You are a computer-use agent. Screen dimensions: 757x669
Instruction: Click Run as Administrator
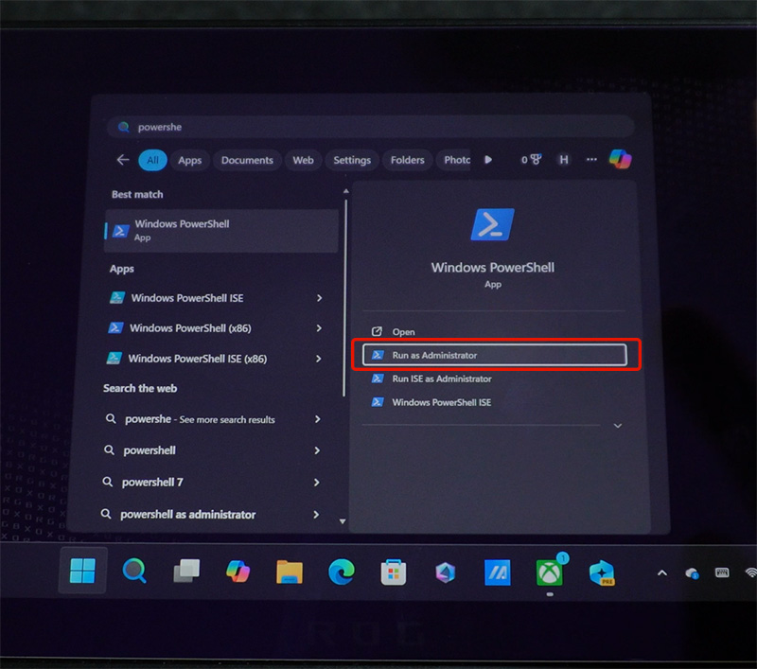click(x=495, y=355)
